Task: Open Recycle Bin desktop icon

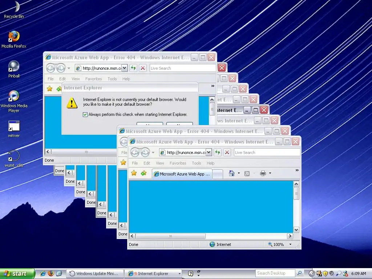Action: (14, 9)
